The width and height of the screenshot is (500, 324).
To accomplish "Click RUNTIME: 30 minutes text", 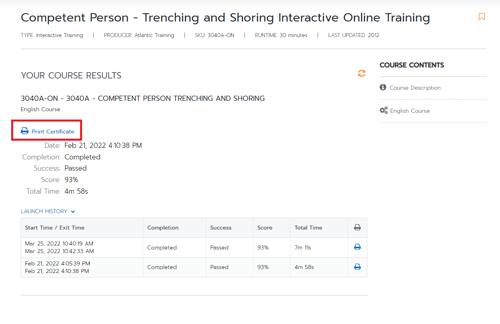I will point(281,35).
